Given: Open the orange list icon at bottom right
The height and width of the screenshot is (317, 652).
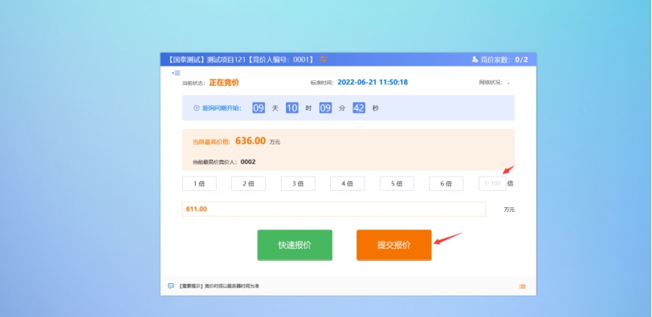Looking at the screenshot, I should tap(522, 287).
